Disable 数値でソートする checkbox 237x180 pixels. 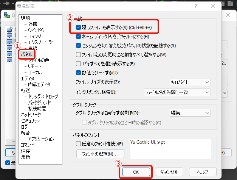[x=79, y=73]
